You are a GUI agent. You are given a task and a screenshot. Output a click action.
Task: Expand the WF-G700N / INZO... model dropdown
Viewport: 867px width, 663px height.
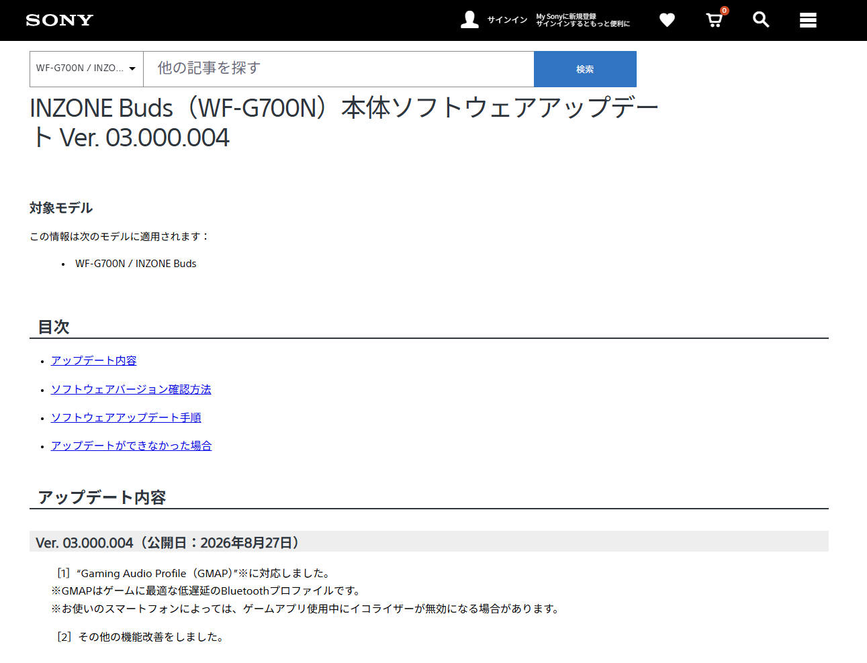87,69
